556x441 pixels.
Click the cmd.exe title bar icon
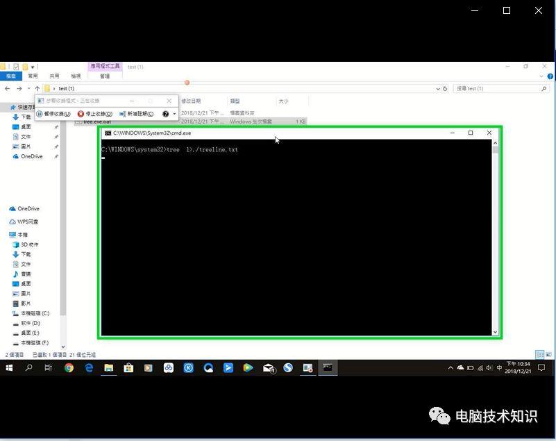click(108, 133)
